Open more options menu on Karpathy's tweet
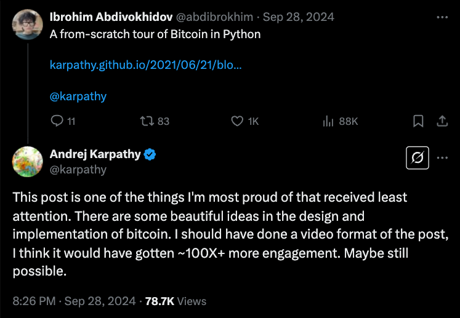The height and width of the screenshot is (318, 460). (442, 158)
